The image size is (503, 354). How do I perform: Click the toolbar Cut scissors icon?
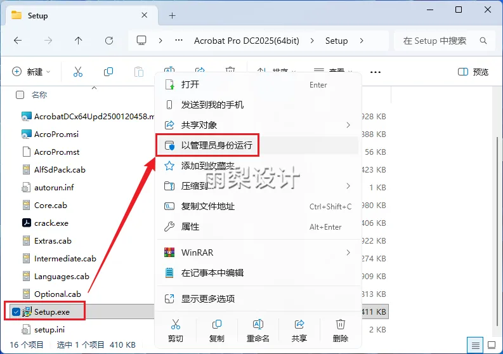coord(78,72)
